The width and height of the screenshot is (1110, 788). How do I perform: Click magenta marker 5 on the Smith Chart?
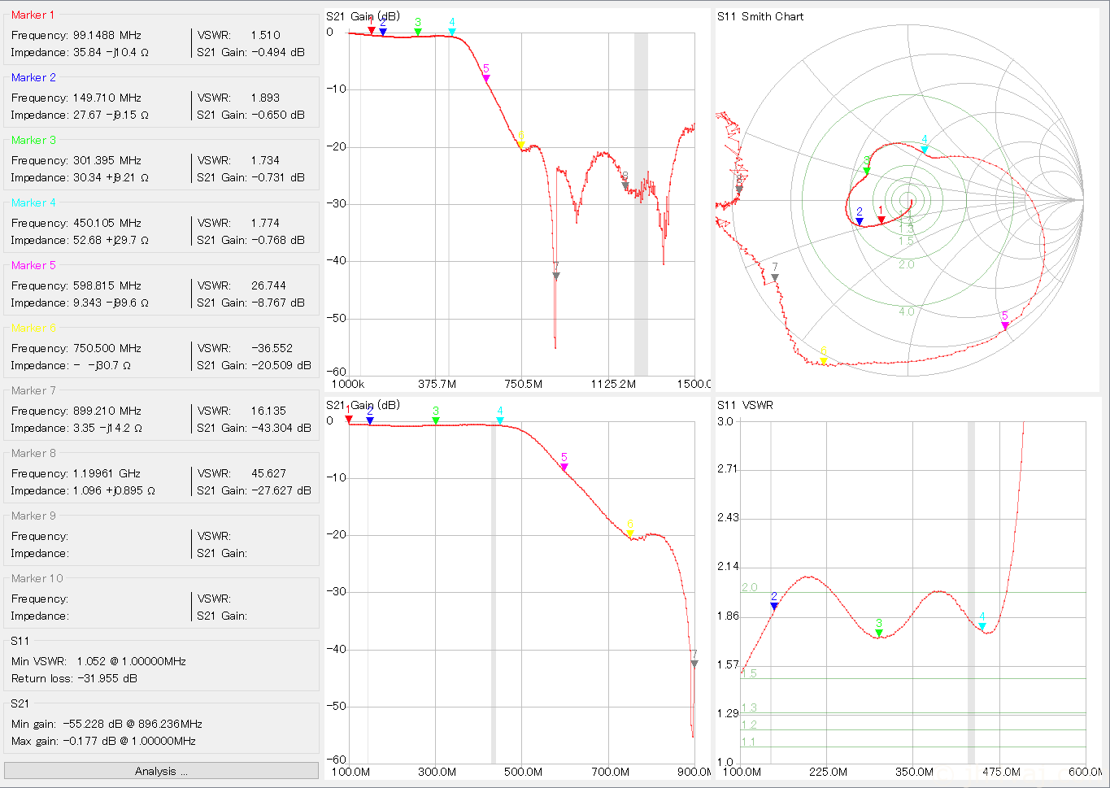1005,326
